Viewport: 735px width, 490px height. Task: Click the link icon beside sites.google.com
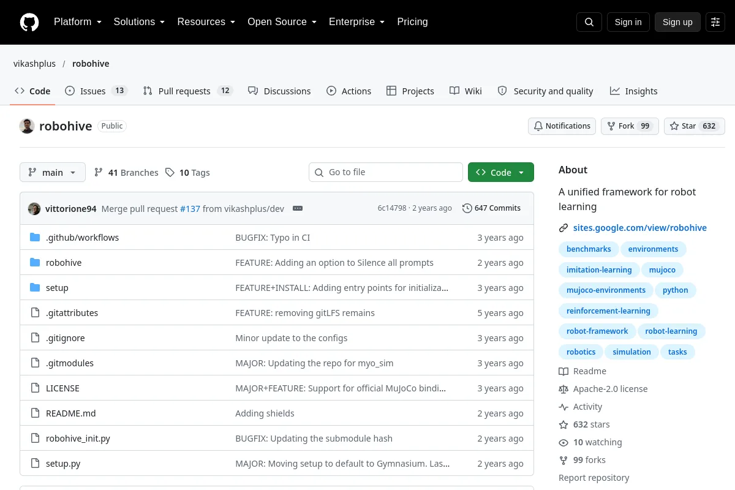563,228
